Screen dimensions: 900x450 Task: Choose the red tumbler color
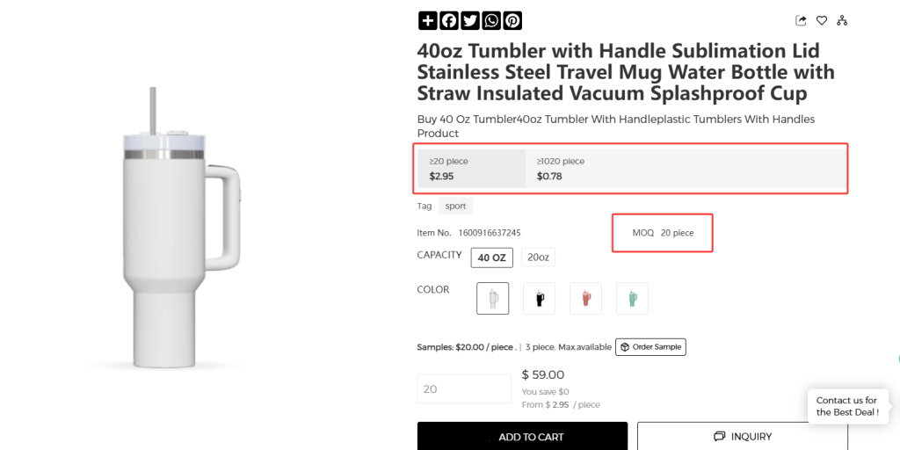(x=585, y=299)
